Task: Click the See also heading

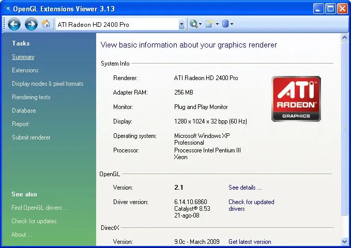Action: pyautogui.click(x=24, y=194)
